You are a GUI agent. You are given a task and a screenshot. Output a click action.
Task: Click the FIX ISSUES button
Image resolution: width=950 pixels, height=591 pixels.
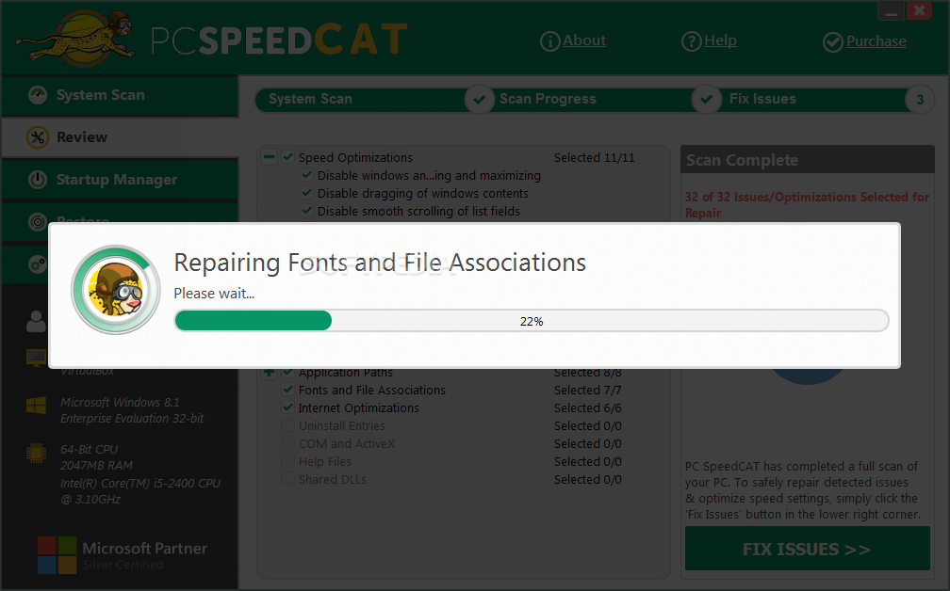(x=807, y=549)
